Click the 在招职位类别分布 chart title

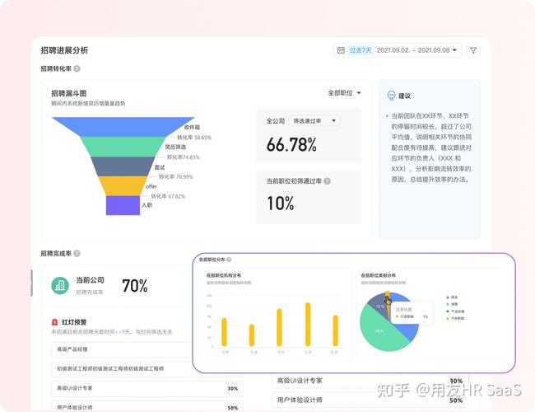point(379,275)
